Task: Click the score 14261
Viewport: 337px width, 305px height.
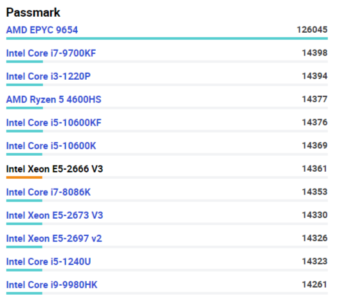Action: coord(314,285)
